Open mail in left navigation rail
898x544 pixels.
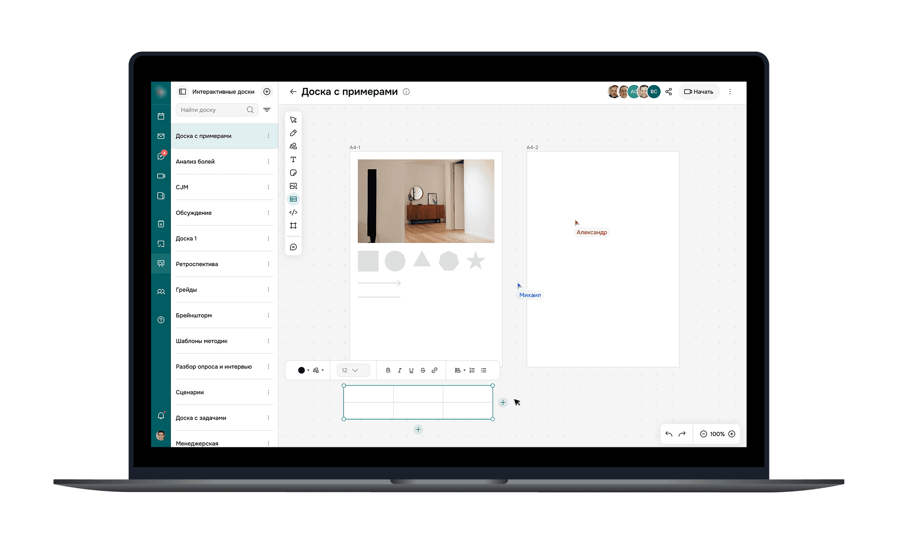(x=161, y=136)
